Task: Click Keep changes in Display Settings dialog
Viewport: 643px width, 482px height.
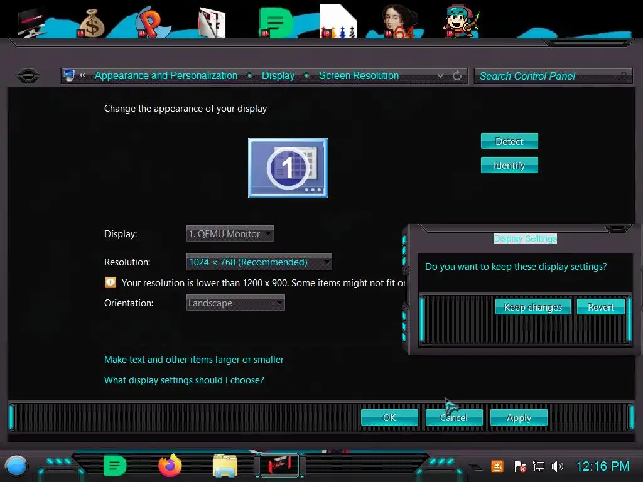Action: click(x=532, y=306)
